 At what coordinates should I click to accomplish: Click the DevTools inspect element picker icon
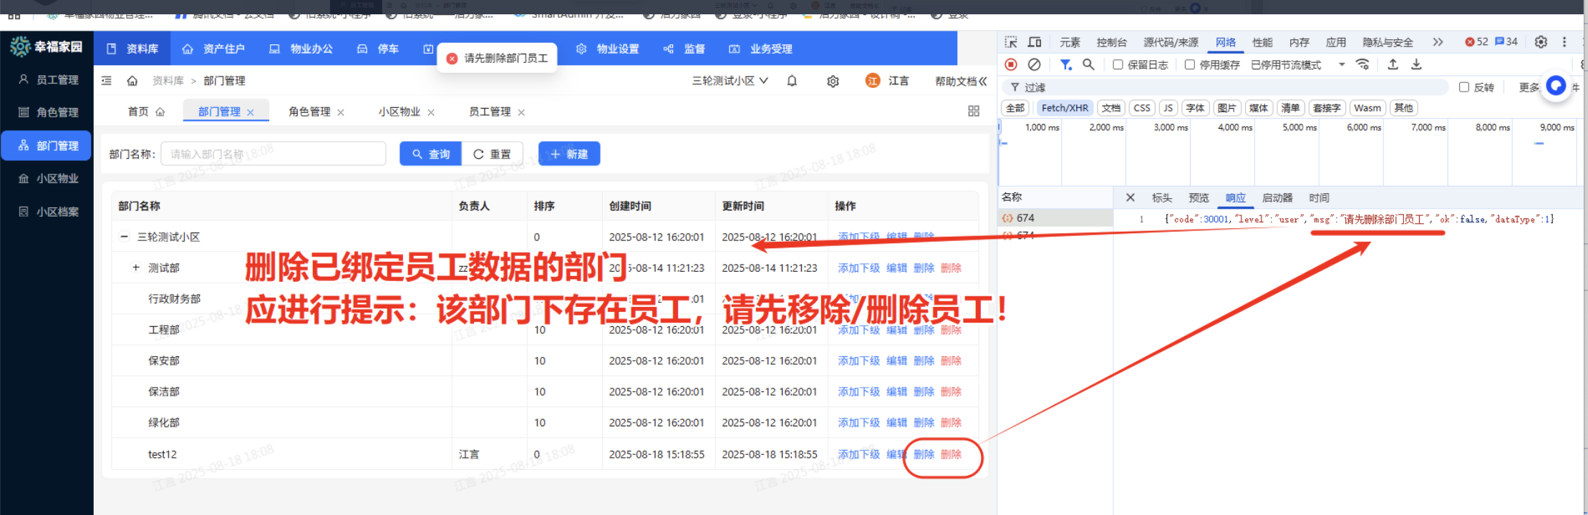(1011, 42)
